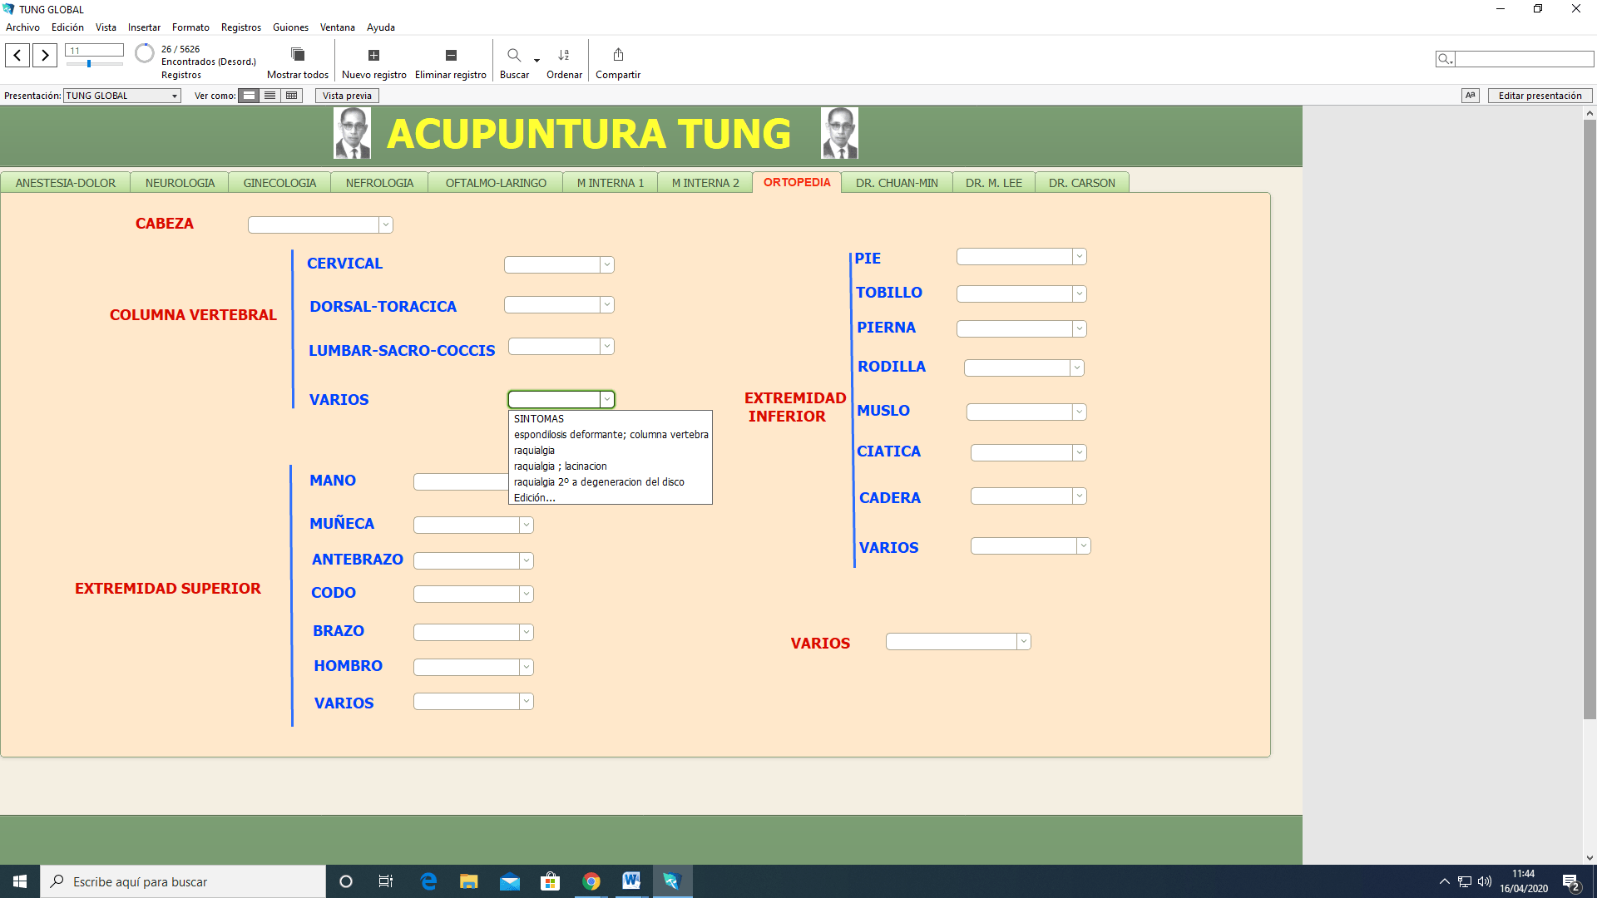The image size is (1597, 898).
Task: Expand the CERVICAL dropdown
Action: point(607,264)
